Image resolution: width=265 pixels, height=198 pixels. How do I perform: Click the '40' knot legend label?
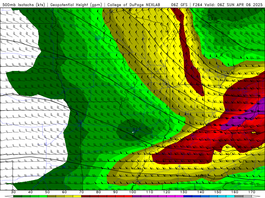pyautogui.click(x=30, y=192)
